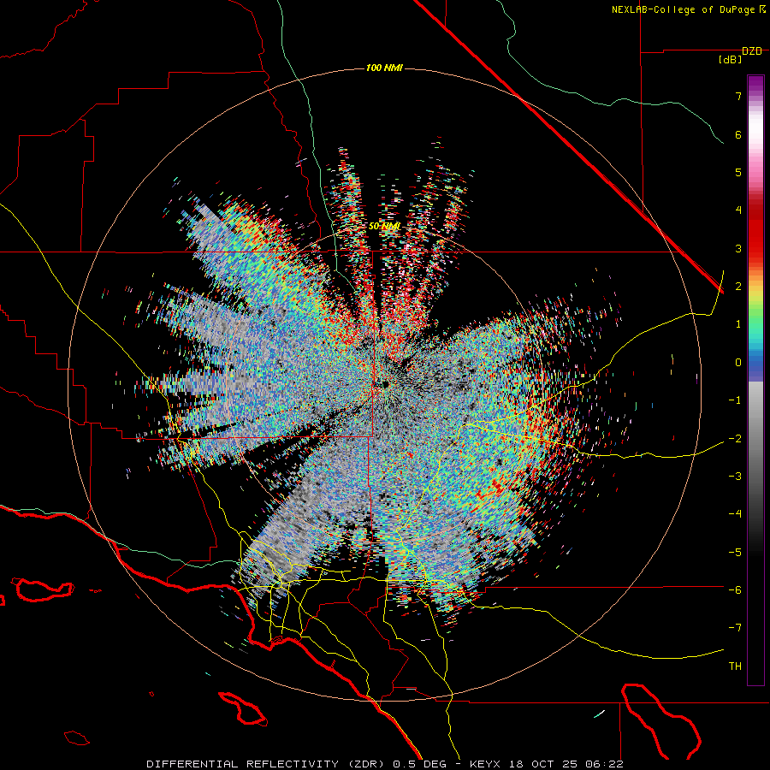The height and width of the screenshot is (770, 770).
Task: Click the TH threshold label
Action: pos(735,666)
